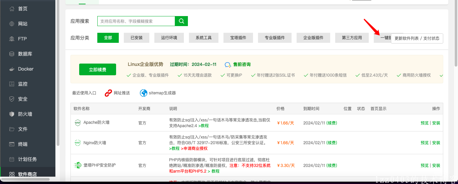The image size is (458, 184).
Task: Select the 已安装 category tab
Action: coord(137,38)
